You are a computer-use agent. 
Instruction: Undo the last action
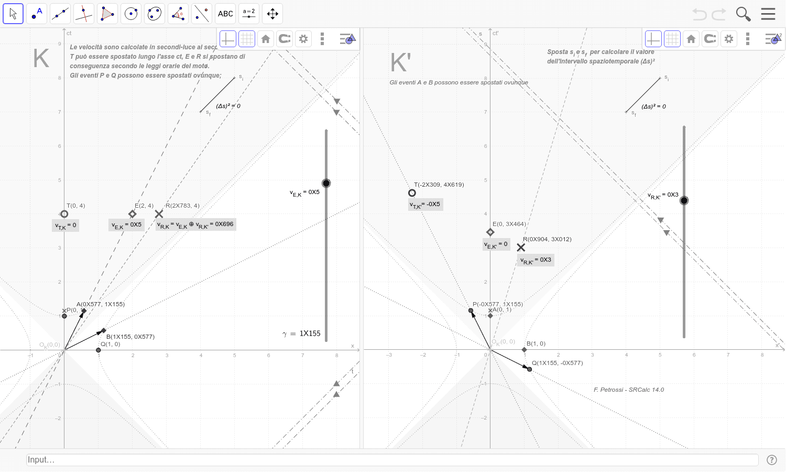tap(700, 14)
